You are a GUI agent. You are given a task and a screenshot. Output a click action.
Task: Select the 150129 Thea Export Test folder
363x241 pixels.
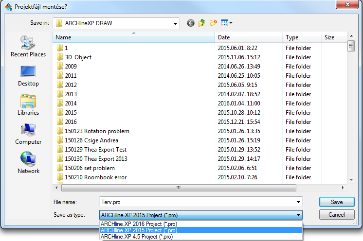point(95,150)
